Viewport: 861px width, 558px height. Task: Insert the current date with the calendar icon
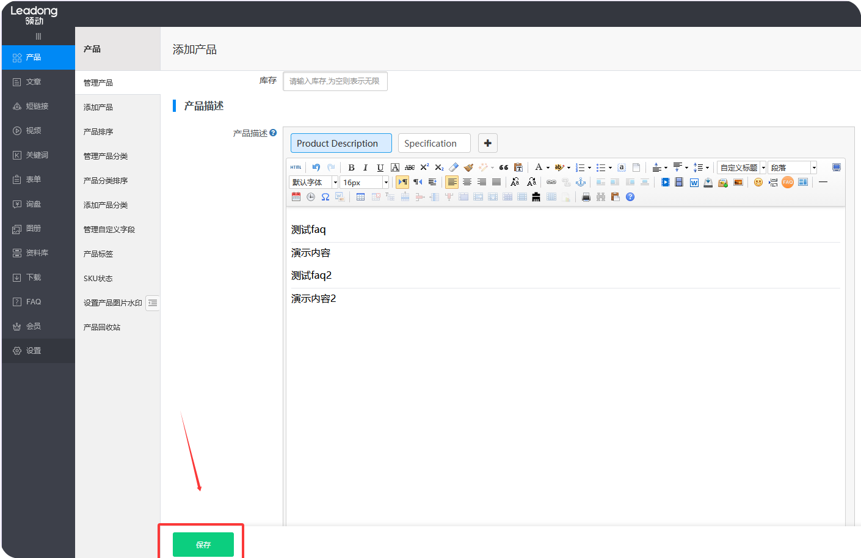[x=296, y=197]
